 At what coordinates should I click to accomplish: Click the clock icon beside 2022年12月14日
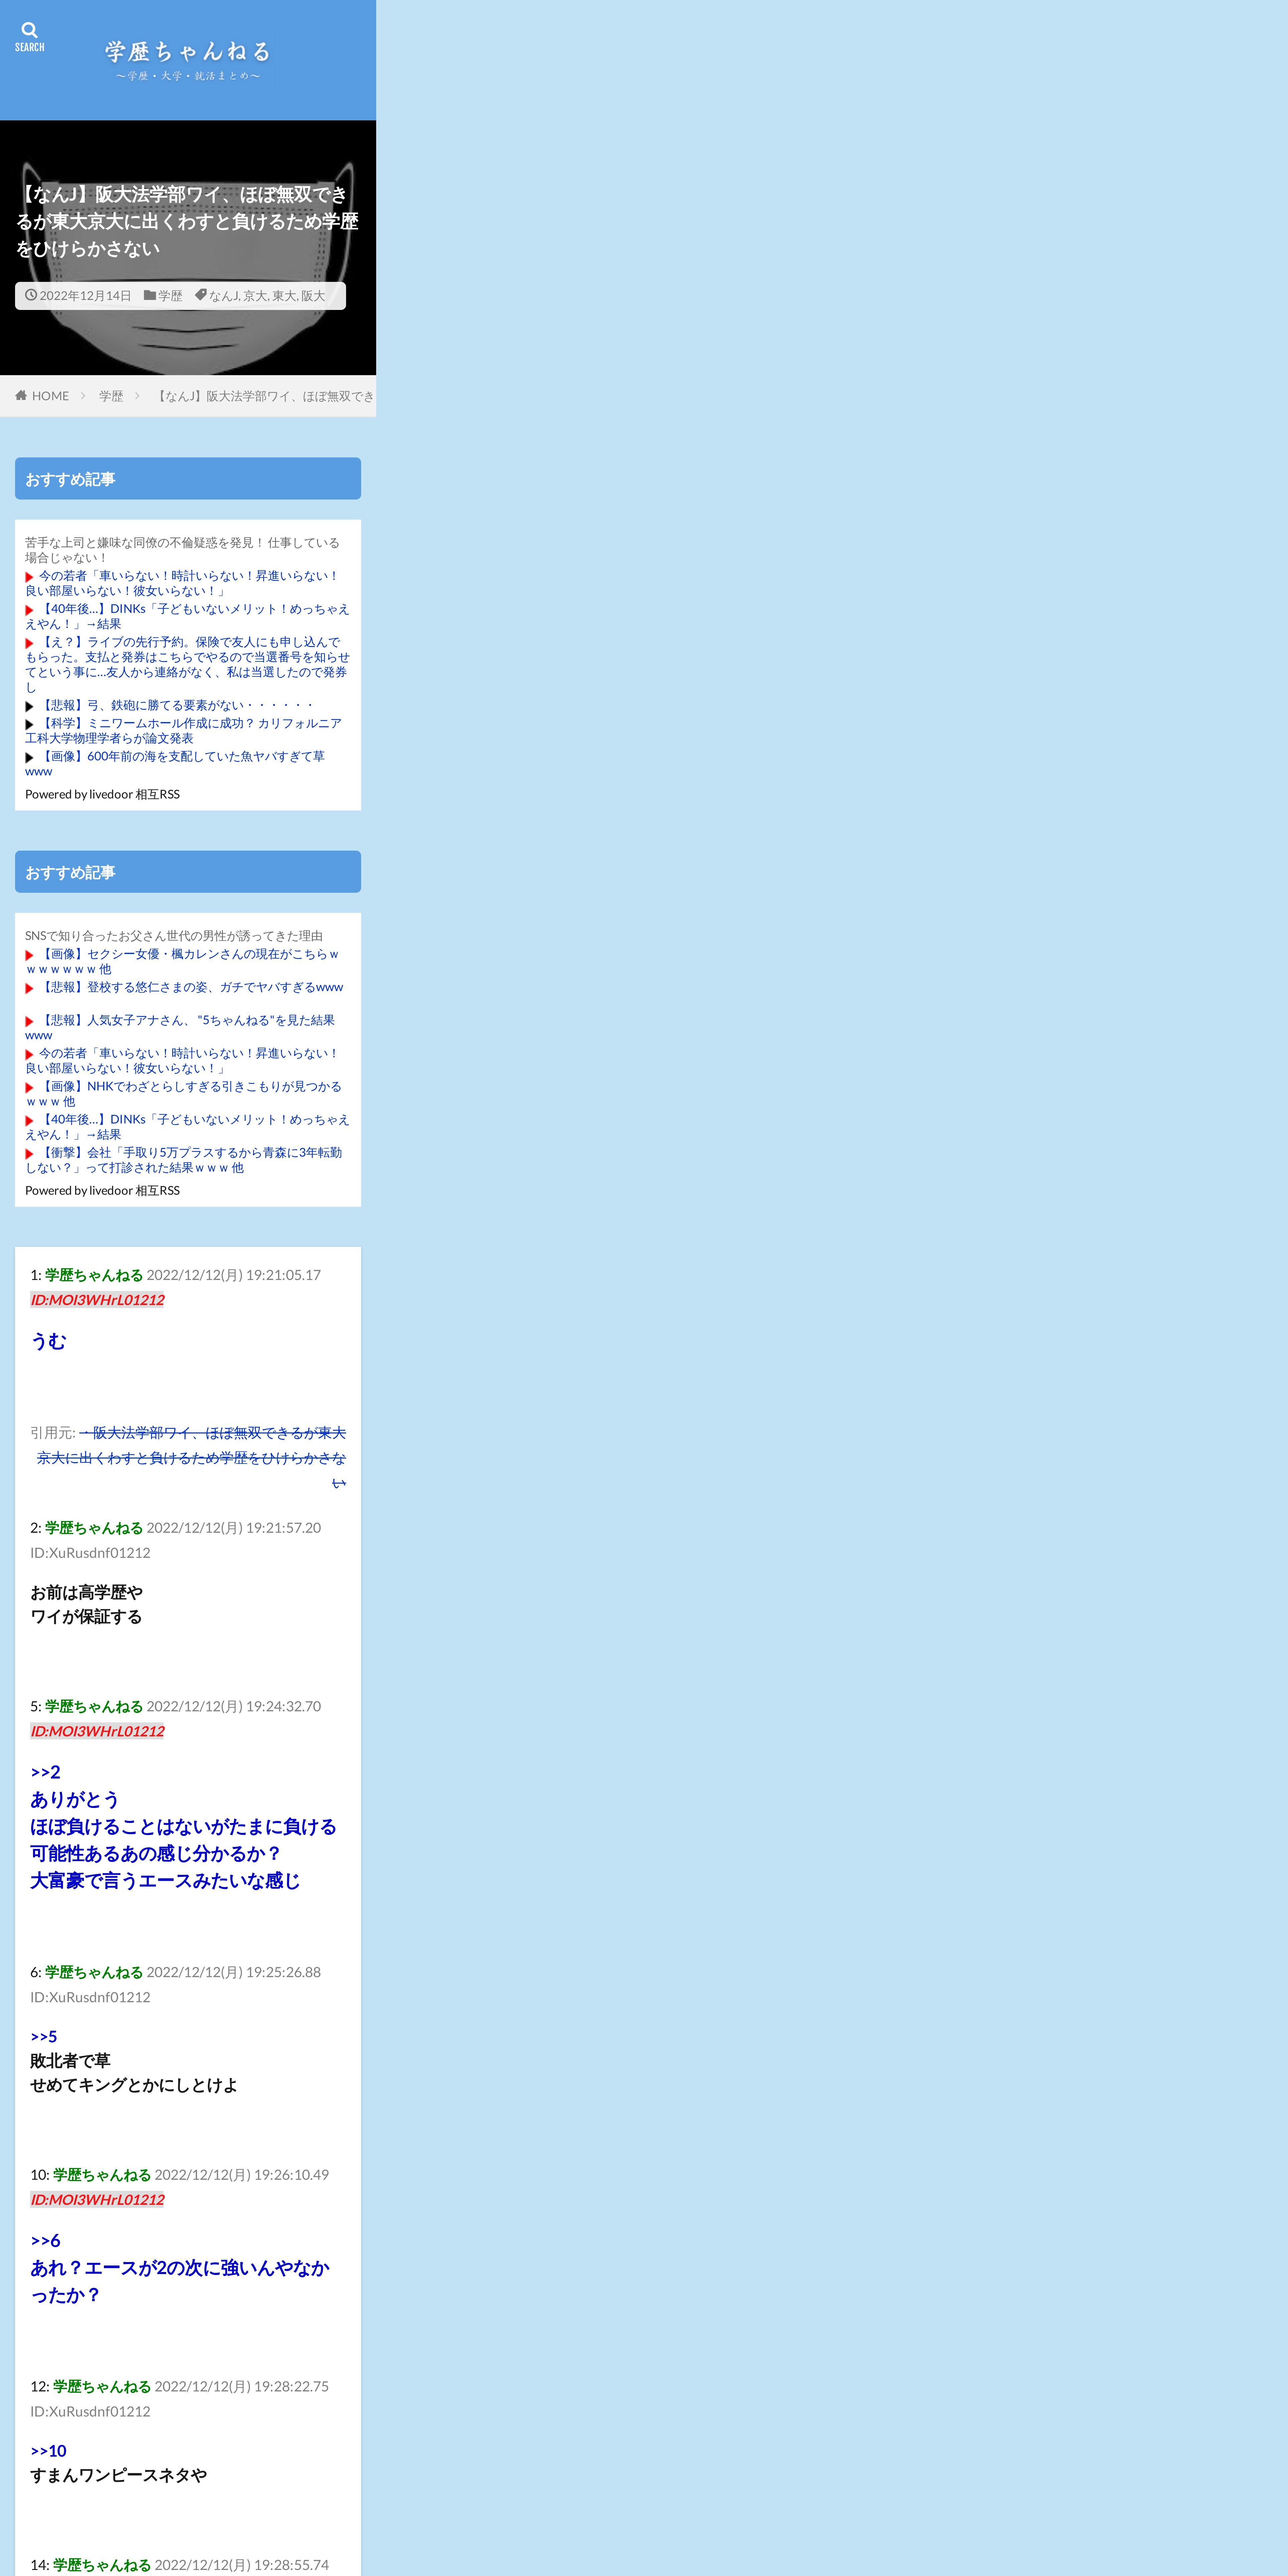click(31, 295)
